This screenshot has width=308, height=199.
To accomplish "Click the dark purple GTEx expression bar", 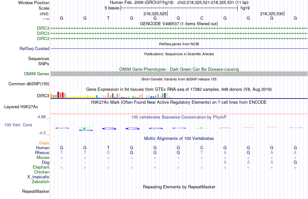I will click(58, 95).
